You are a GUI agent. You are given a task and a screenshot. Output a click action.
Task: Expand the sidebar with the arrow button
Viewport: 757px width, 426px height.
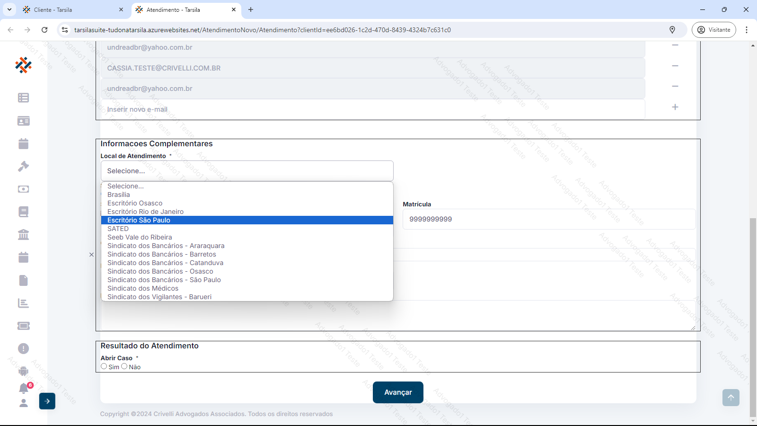[x=47, y=401]
